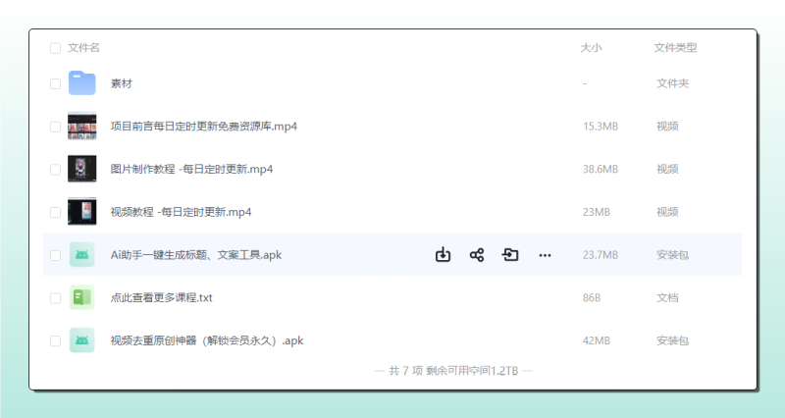Click the 23MB size of 视频教程
The image size is (785, 418).
click(x=597, y=212)
